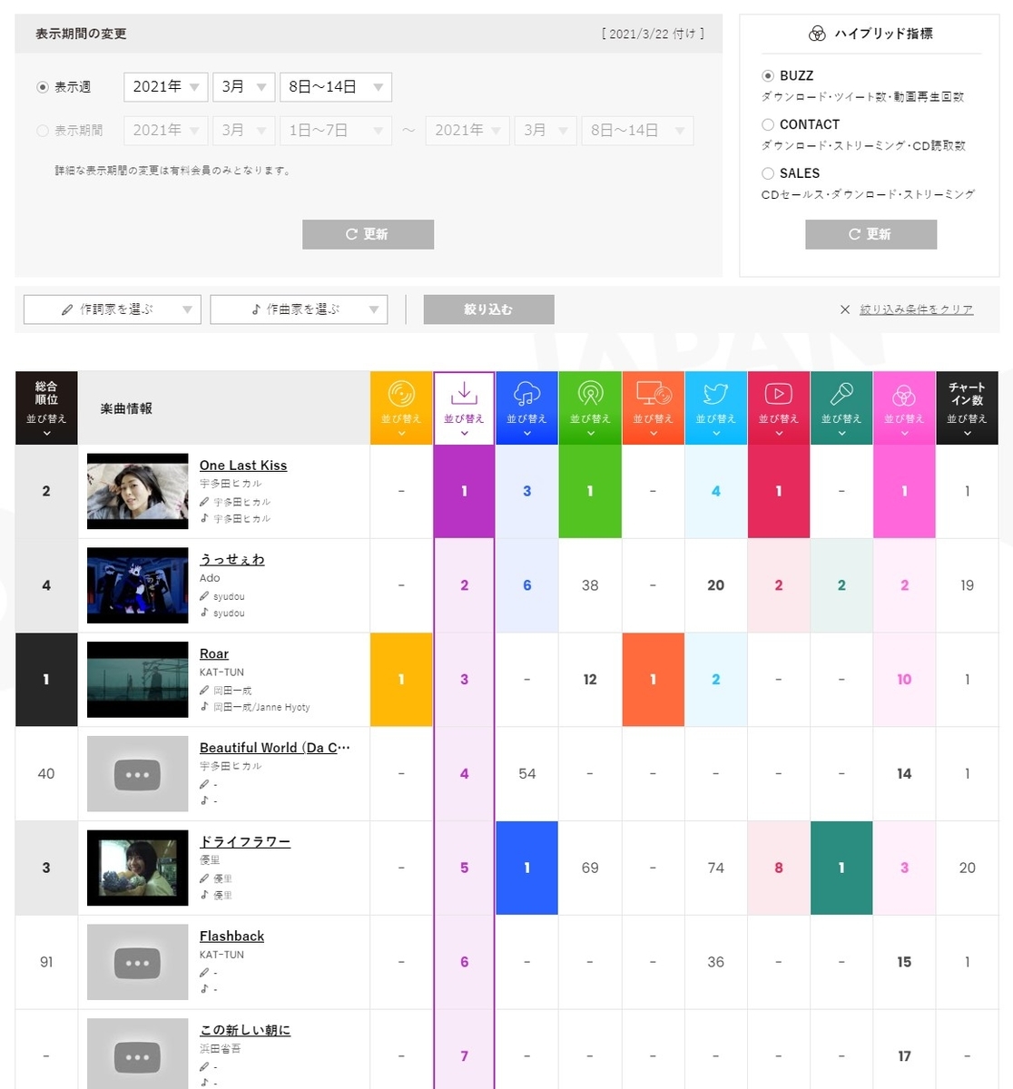Click 絞り込み条件をクリア link
The height and width of the screenshot is (1089, 1013).
(916, 309)
